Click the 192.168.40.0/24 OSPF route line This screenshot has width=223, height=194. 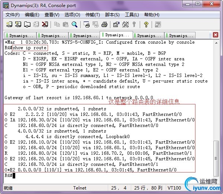pyautogui.click(x=100, y=148)
